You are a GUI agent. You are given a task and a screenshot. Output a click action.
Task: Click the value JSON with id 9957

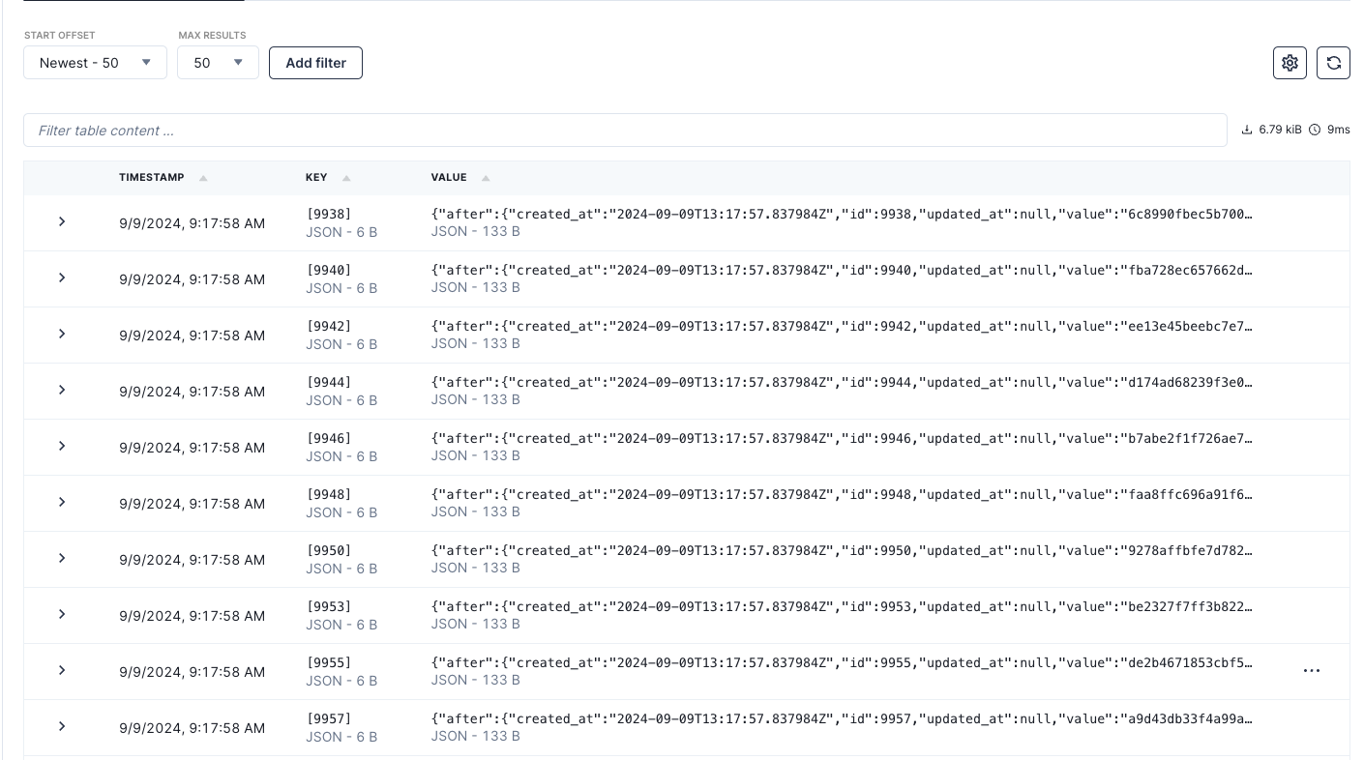pos(843,718)
